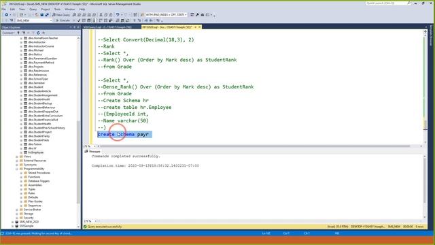This screenshot has height=245, width=435.
Task: Open the View menu
Action: pos(22,9)
